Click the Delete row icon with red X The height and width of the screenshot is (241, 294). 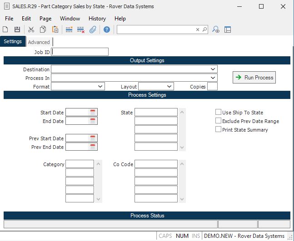point(81,30)
